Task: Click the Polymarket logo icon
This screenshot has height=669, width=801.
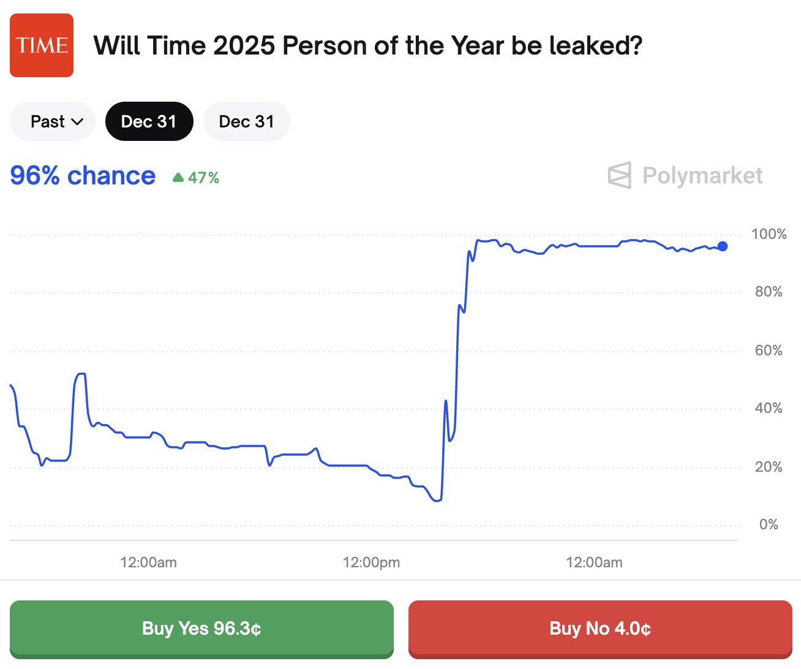Action: 619,175
